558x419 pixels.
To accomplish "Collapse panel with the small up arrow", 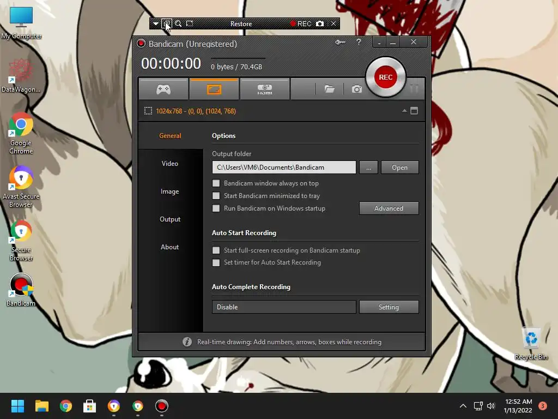I will (x=404, y=111).
